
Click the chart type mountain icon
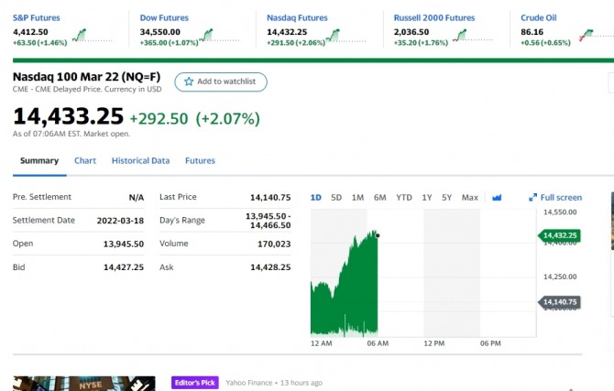tap(498, 197)
